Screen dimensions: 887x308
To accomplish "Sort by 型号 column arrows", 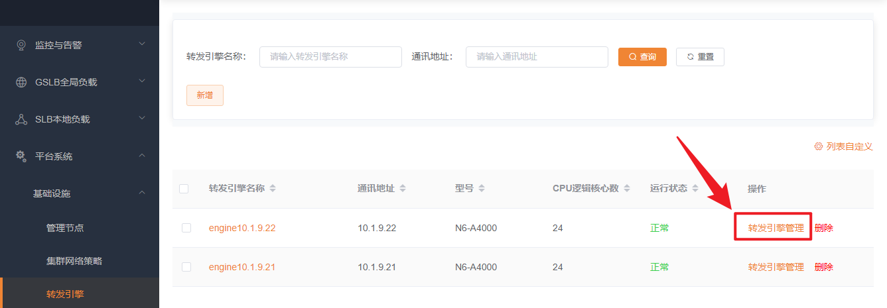I will 482,189.
